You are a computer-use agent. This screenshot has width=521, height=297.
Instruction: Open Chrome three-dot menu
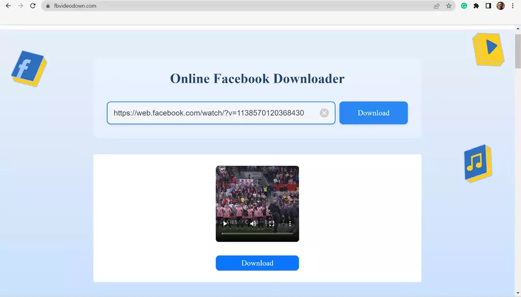tap(513, 6)
